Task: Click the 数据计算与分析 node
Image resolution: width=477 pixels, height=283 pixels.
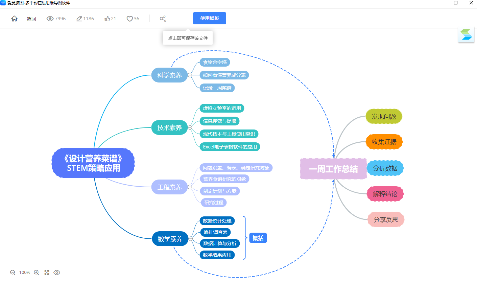Action: point(220,243)
